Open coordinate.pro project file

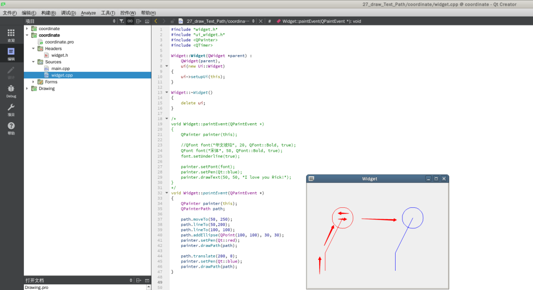click(59, 42)
